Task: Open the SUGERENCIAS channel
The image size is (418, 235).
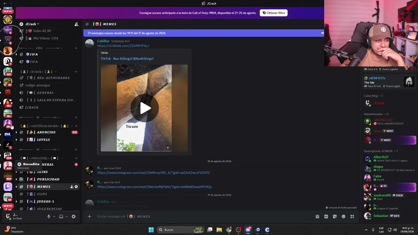Action: click(48, 209)
